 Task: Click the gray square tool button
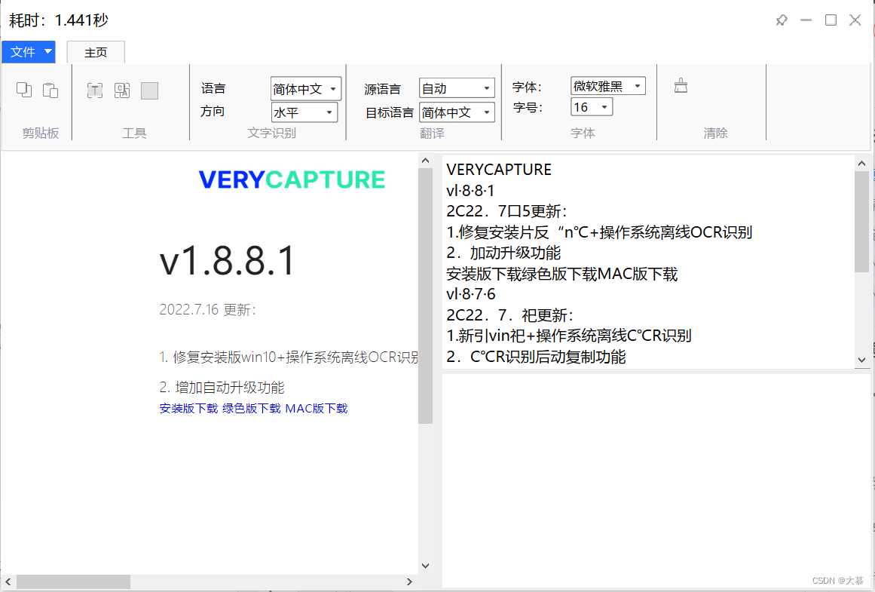[149, 90]
